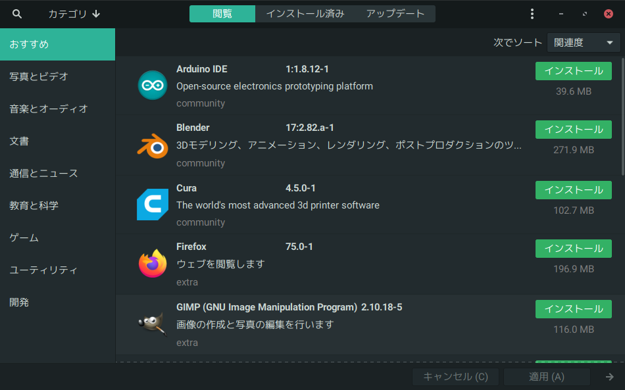This screenshot has height=390, width=625.
Task: Click the 196.9 MB size label
Action: click(573, 269)
